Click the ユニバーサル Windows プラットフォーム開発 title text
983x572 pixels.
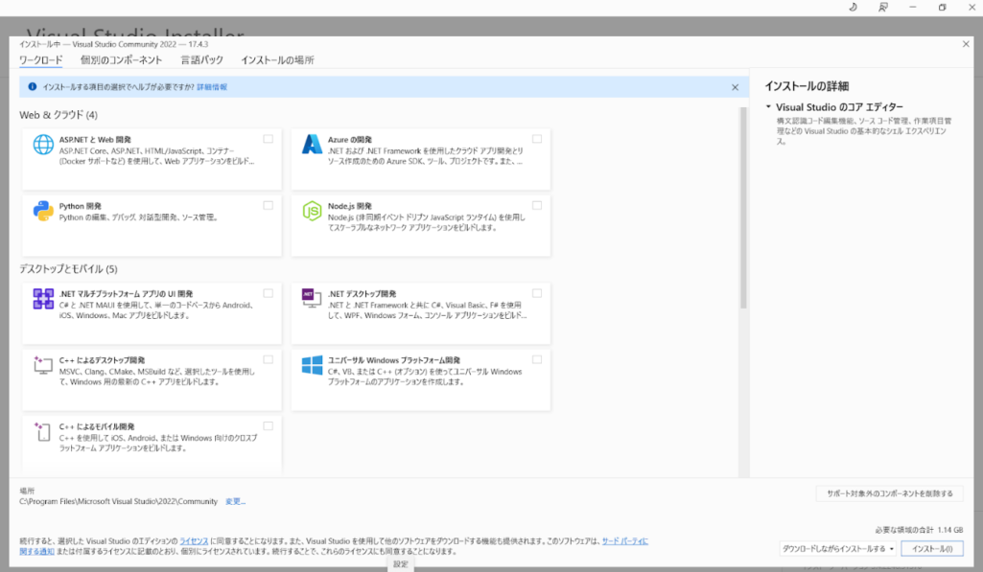coord(394,360)
